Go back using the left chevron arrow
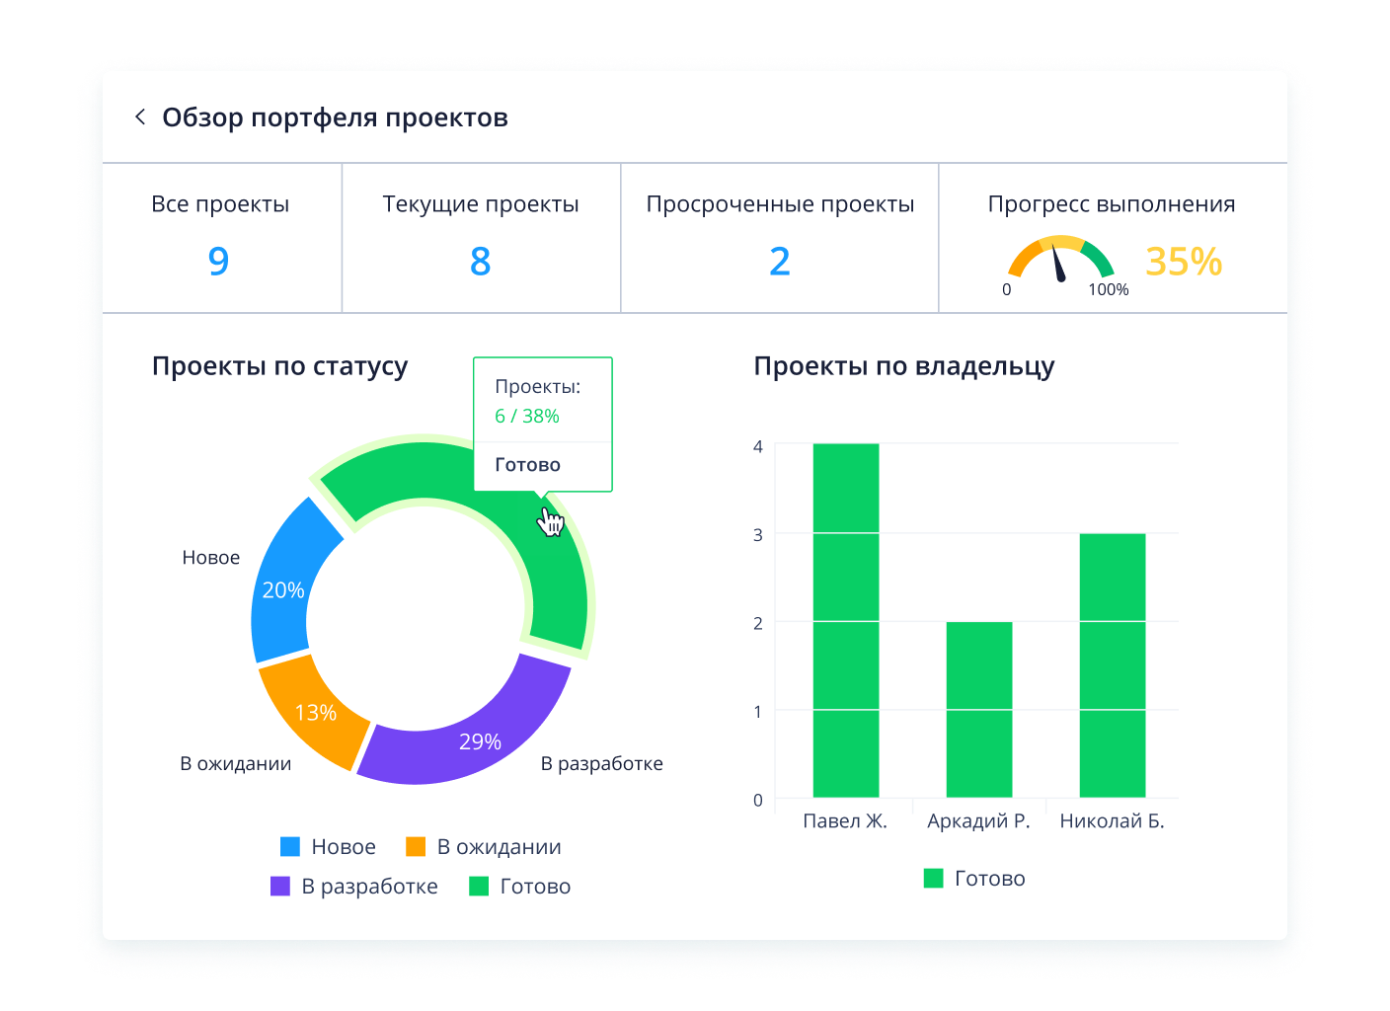Screen dimensions: 1390x1011 click(x=140, y=117)
